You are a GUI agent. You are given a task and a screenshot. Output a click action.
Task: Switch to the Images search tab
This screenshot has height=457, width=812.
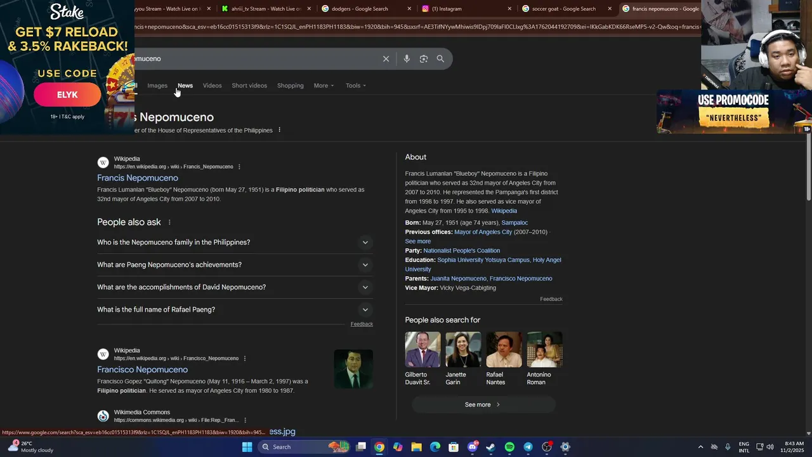tap(157, 86)
